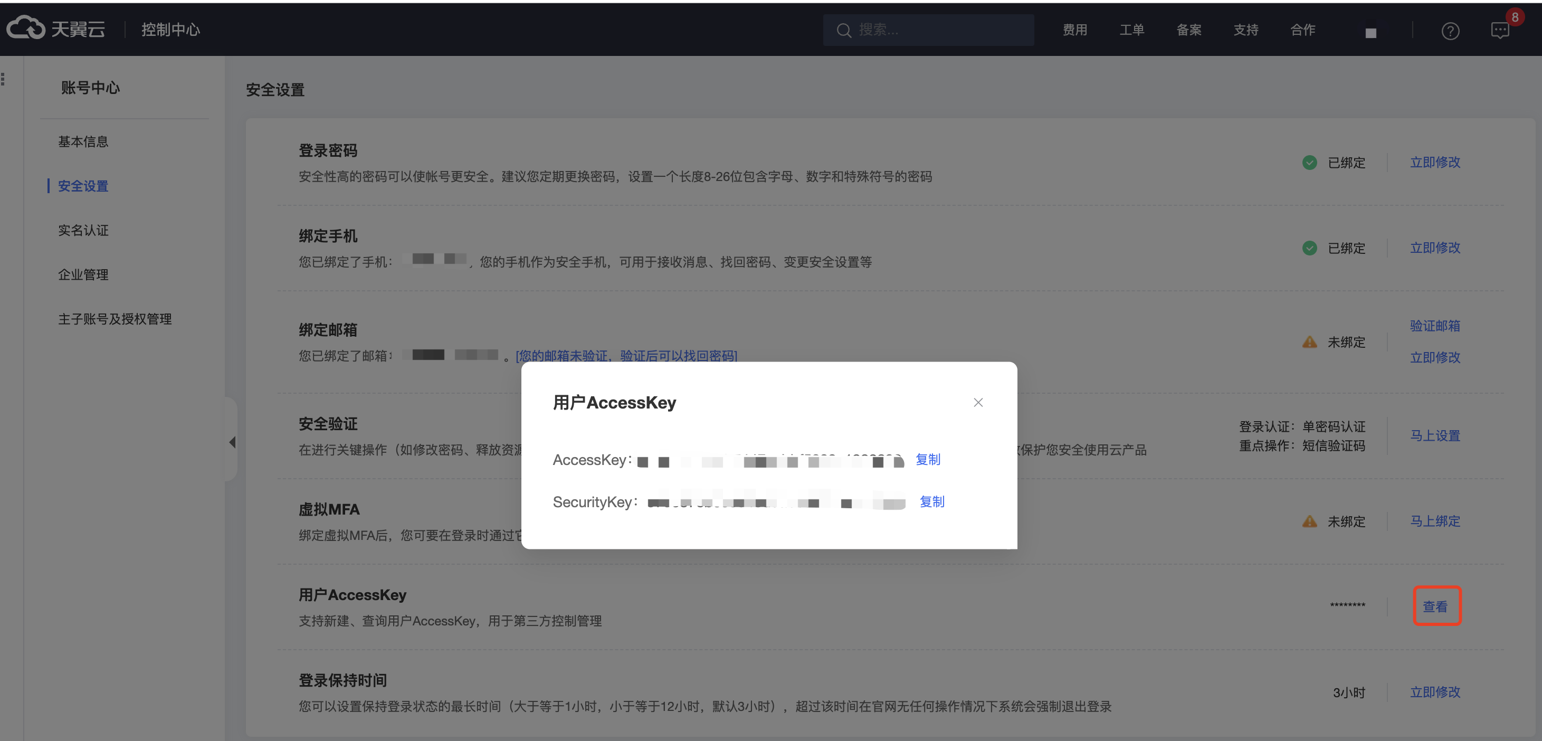1542x741 pixels.
Task: Click the 查看 AccessKey button
Action: pyautogui.click(x=1435, y=606)
